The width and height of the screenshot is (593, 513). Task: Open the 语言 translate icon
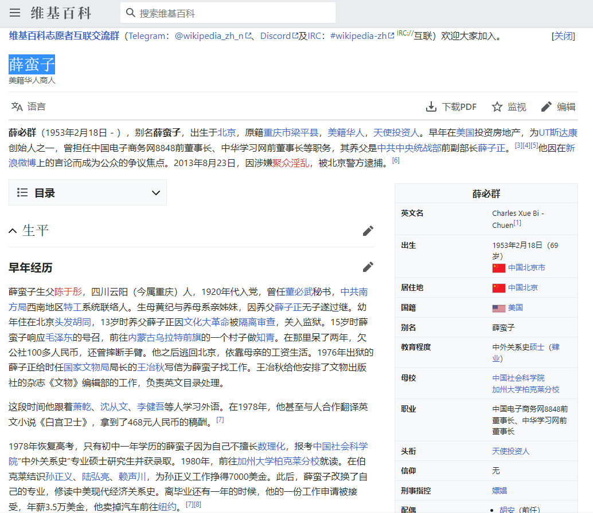point(17,107)
